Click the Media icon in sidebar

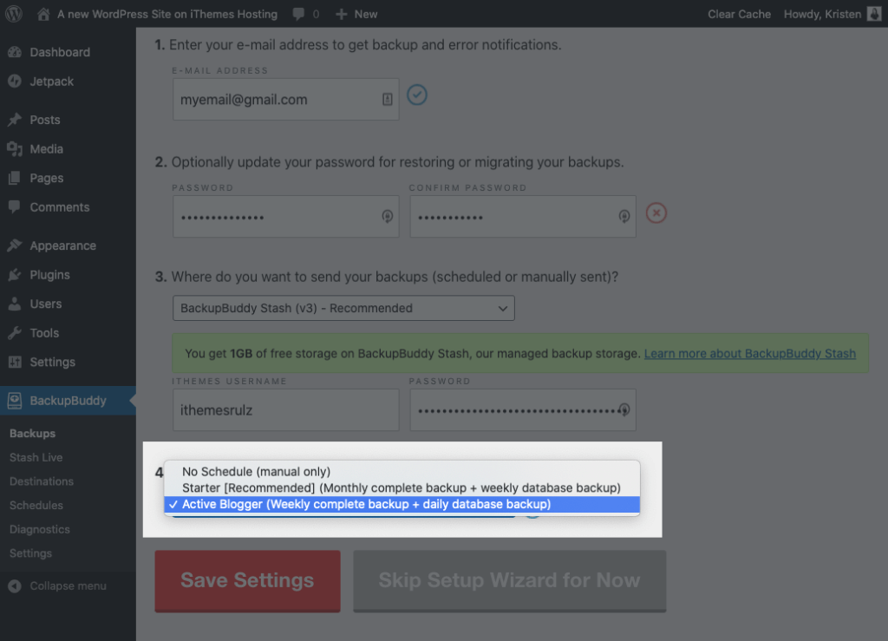pos(15,149)
